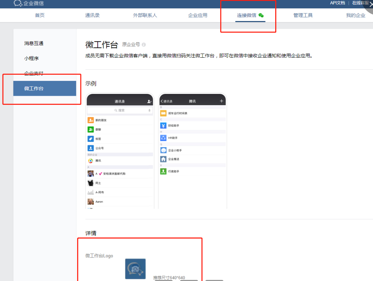The width and height of the screenshot is (373, 281).
Task: Open 我的企业 in the top navigation
Action: (x=356, y=15)
